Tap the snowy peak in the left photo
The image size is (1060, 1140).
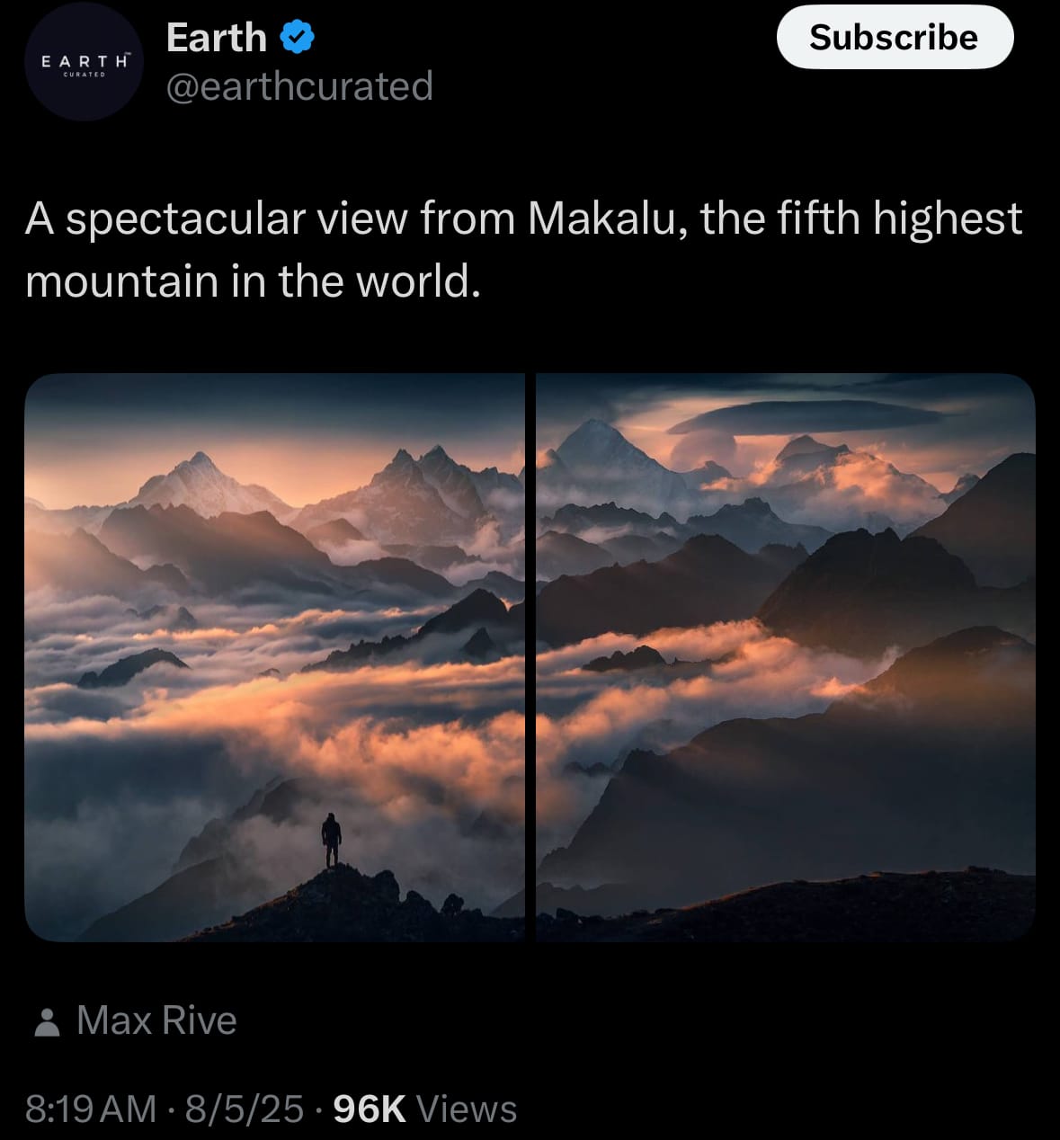[x=200, y=484]
